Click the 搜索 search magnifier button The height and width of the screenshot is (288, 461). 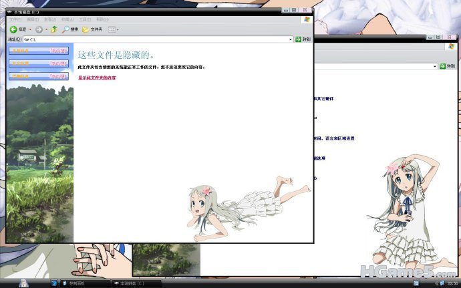[x=69, y=29]
